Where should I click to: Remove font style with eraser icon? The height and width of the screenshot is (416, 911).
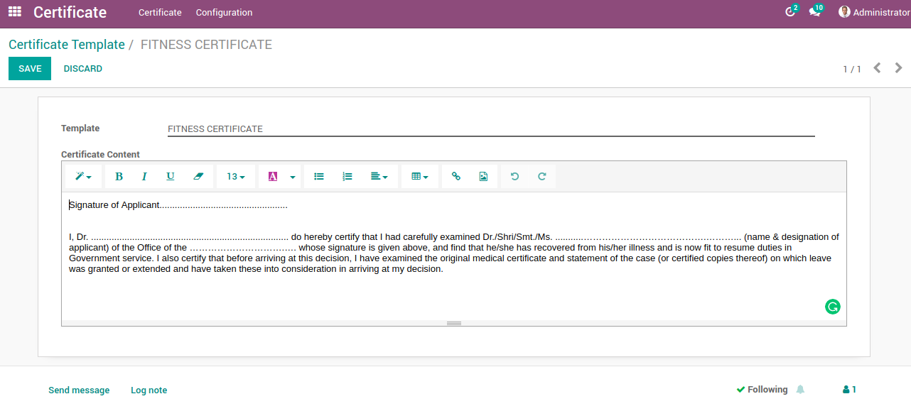[198, 177]
